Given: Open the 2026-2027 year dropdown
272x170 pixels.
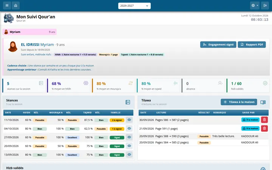Looking at the screenshot, I should 134,6.
